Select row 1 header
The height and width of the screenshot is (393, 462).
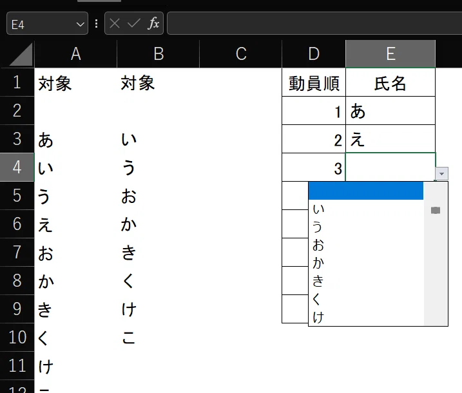[17, 82]
